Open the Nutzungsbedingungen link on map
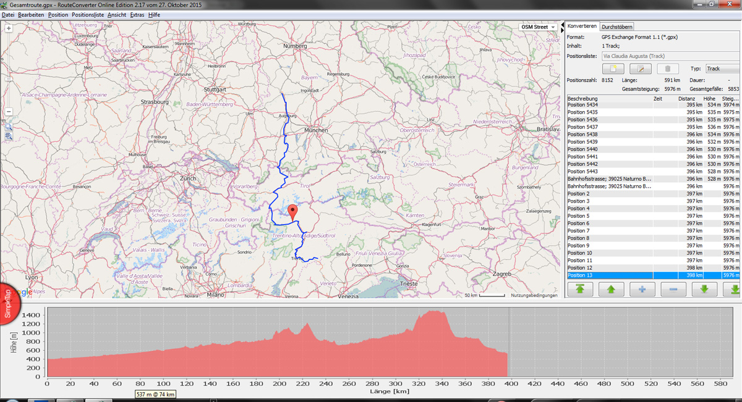 534,295
